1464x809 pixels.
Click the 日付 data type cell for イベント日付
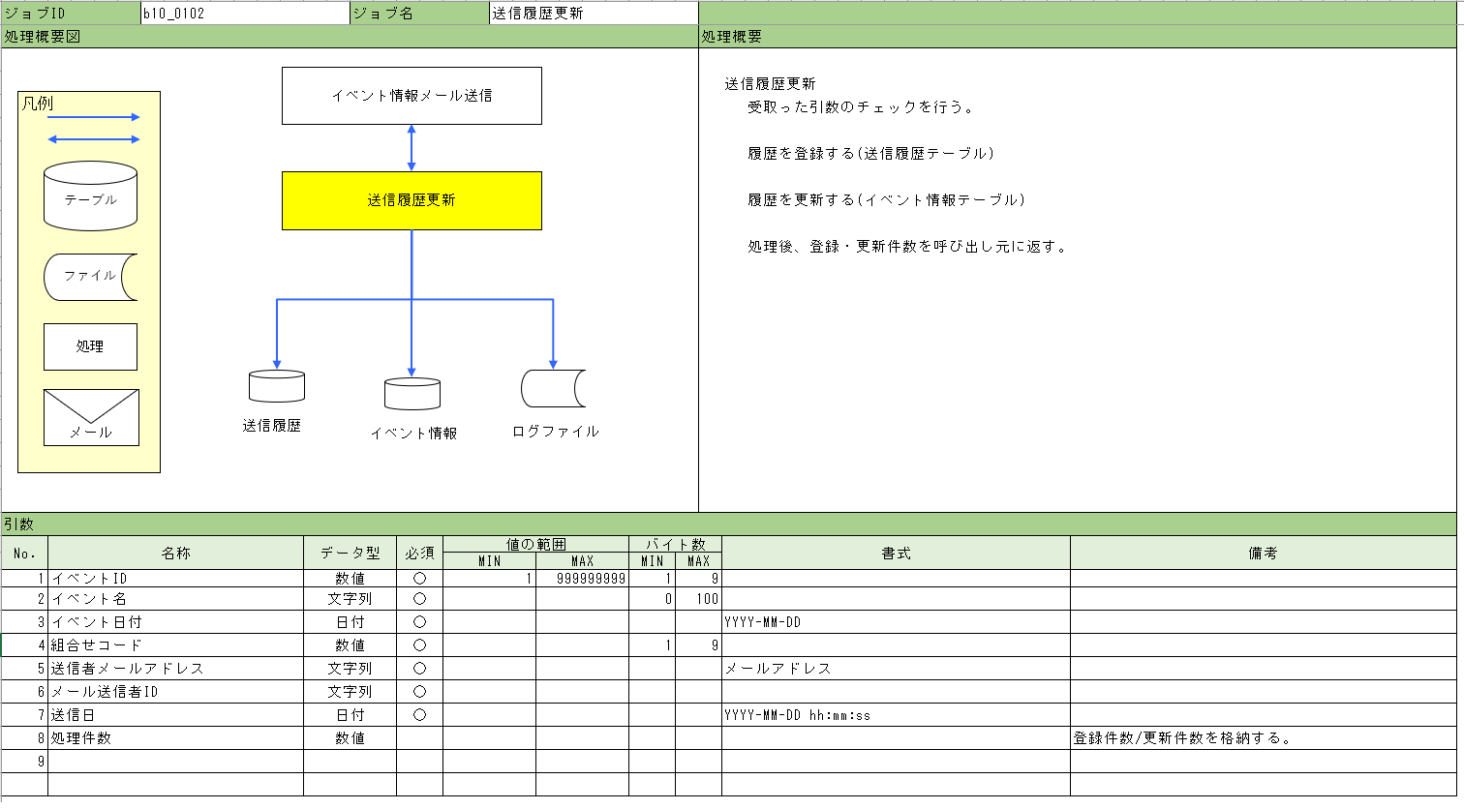tap(351, 622)
